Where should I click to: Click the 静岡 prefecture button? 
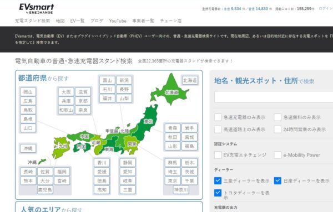click(128, 163)
